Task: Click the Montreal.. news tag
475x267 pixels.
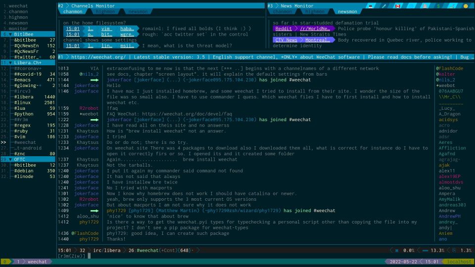Action: pos(318,40)
